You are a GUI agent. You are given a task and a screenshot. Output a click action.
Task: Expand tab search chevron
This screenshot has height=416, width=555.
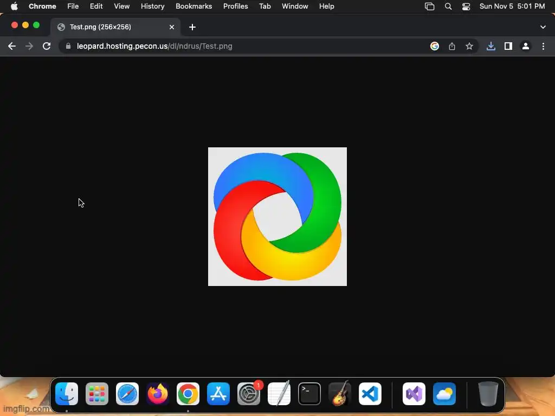click(543, 27)
